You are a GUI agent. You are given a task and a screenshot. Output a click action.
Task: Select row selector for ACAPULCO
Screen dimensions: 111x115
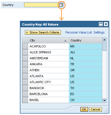click(x=25, y=46)
